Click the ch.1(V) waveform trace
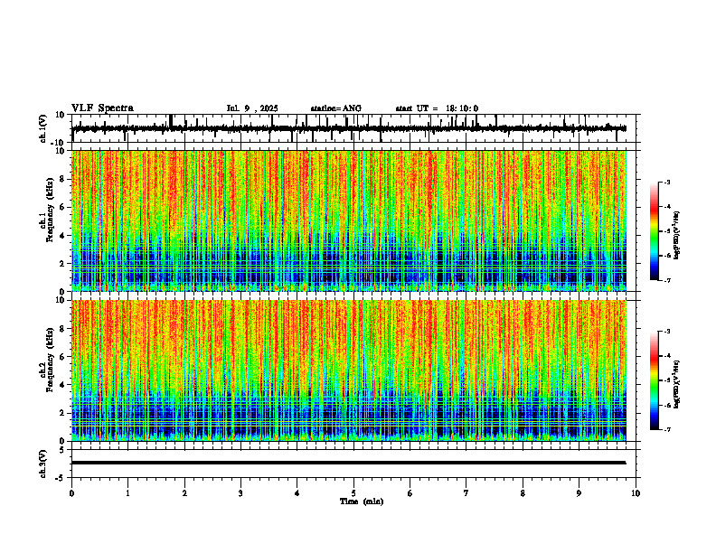Image resolution: width=716 pixels, height=553 pixels. [x=349, y=128]
